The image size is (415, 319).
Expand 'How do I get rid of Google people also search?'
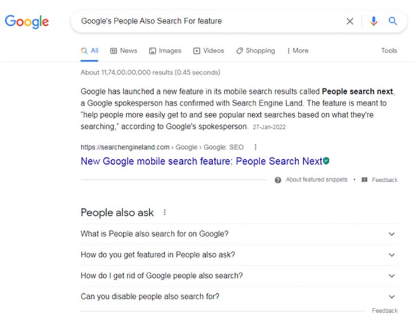239,276
